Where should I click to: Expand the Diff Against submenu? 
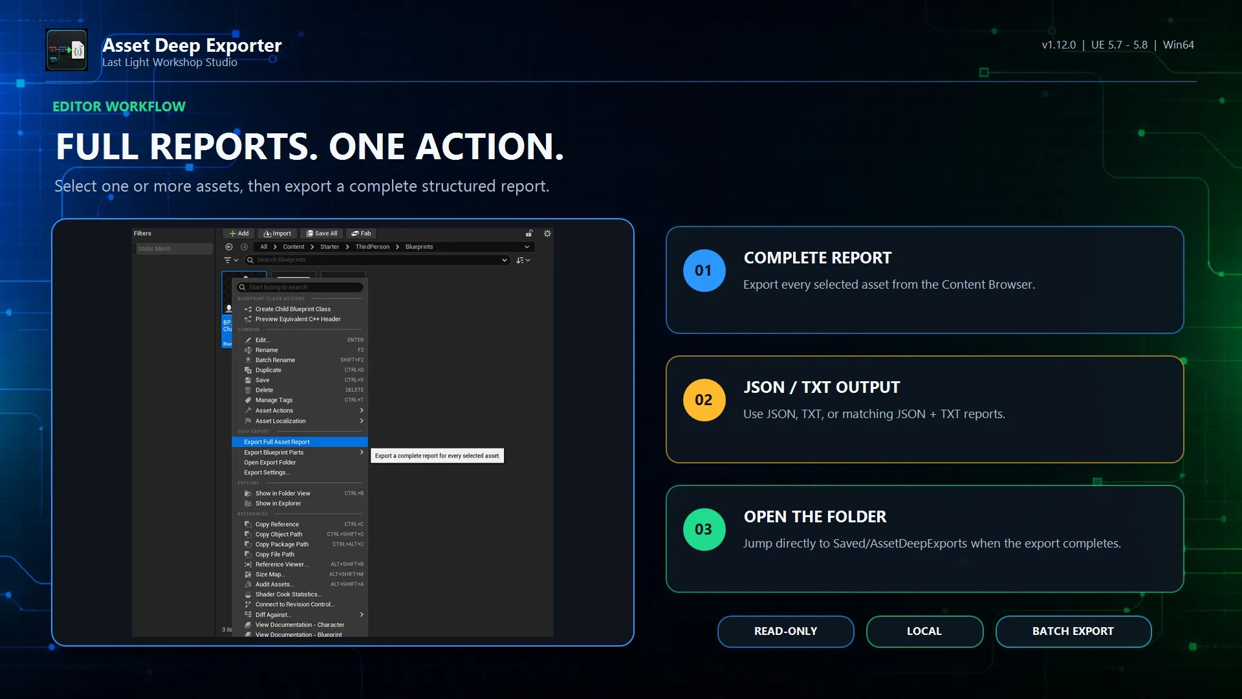coord(362,615)
